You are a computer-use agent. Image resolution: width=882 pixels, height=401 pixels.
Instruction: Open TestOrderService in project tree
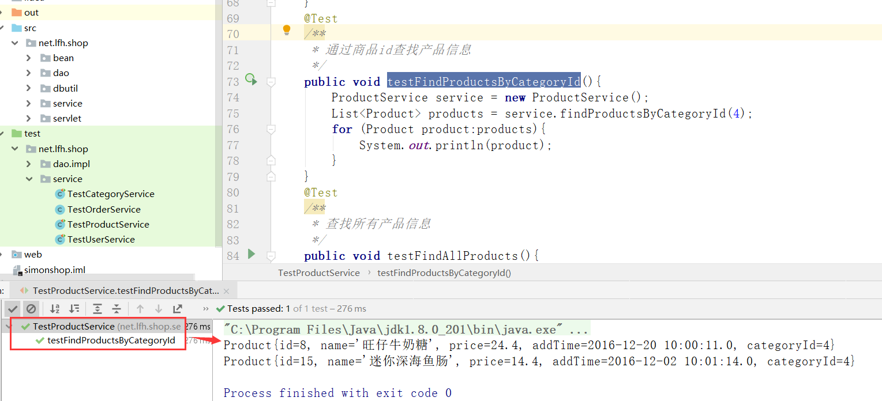click(x=104, y=209)
